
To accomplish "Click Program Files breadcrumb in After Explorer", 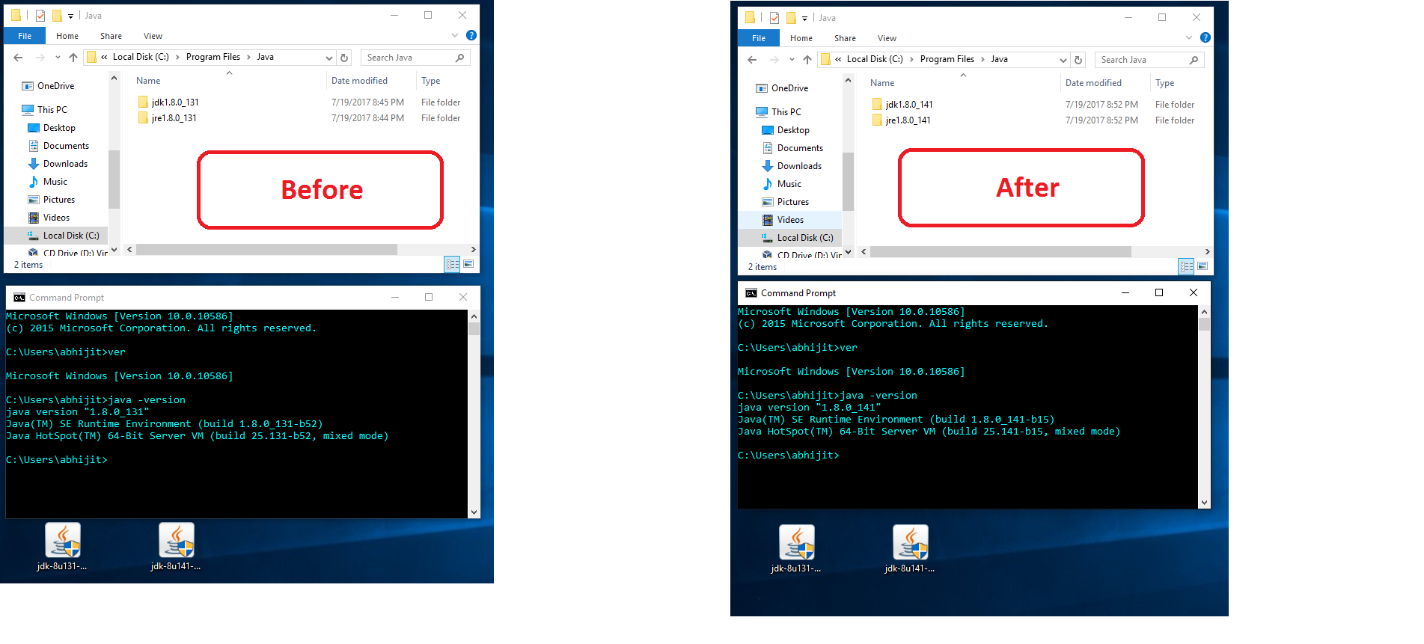I will pos(947,59).
